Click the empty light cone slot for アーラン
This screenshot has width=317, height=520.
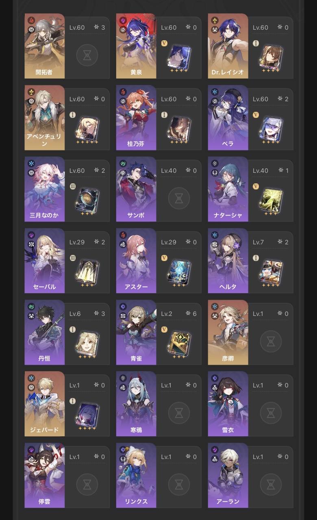click(x=271, y=484)
